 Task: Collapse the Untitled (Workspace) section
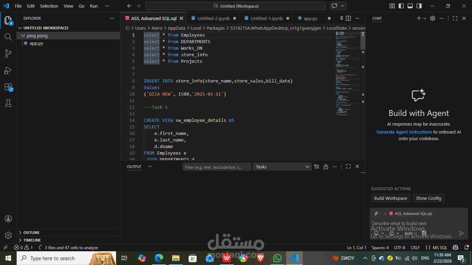point(68,28)
